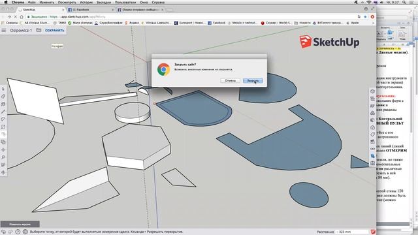
Task: Click the blue highlighted right-panel icon
Action: [372, 156]
